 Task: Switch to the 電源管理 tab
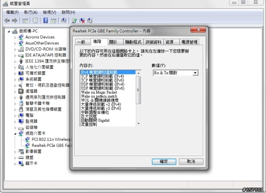click(x=189, y=42)
